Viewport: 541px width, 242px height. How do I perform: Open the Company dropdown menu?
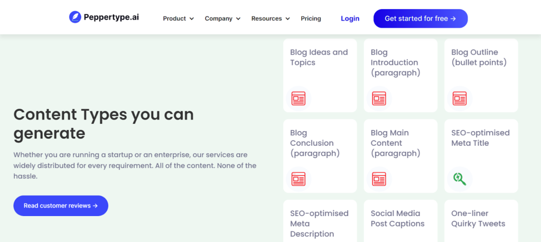coord(222,18)
